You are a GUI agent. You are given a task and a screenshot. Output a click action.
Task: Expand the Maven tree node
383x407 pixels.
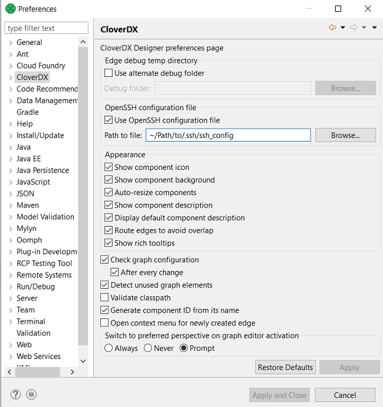(x=10, y=206)
